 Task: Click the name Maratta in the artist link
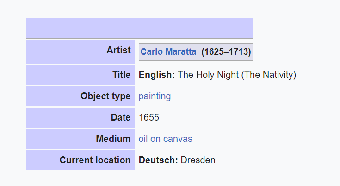pyautogui.click(x=180, y=52)
